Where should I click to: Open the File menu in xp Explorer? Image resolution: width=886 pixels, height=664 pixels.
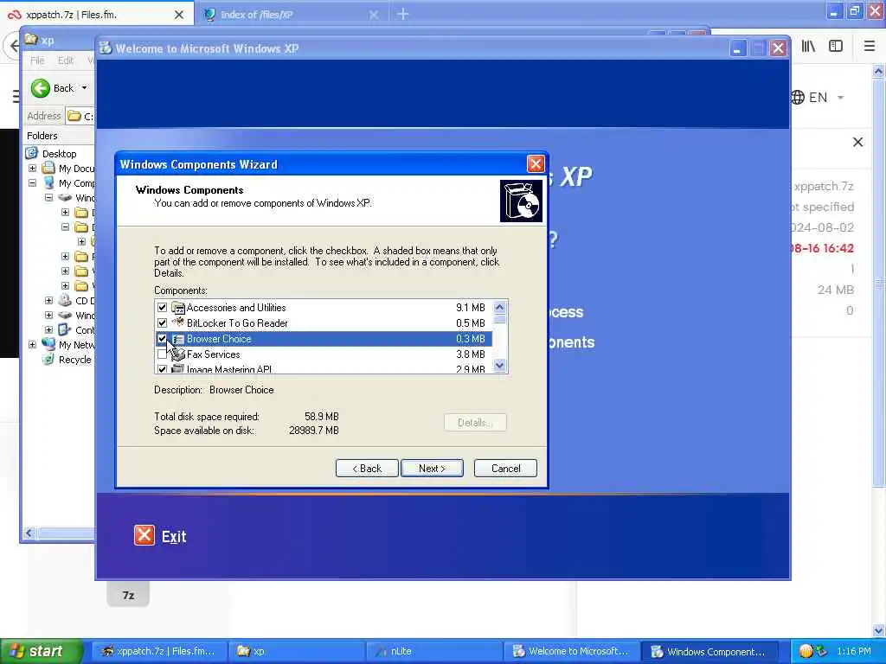tap(37, 61)
